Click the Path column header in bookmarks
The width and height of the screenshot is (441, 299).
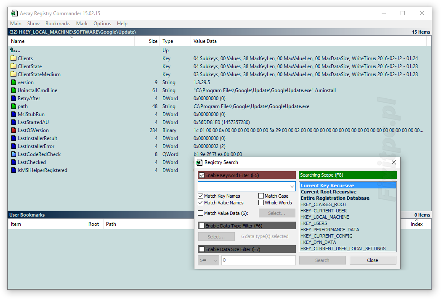coord(148,224)
